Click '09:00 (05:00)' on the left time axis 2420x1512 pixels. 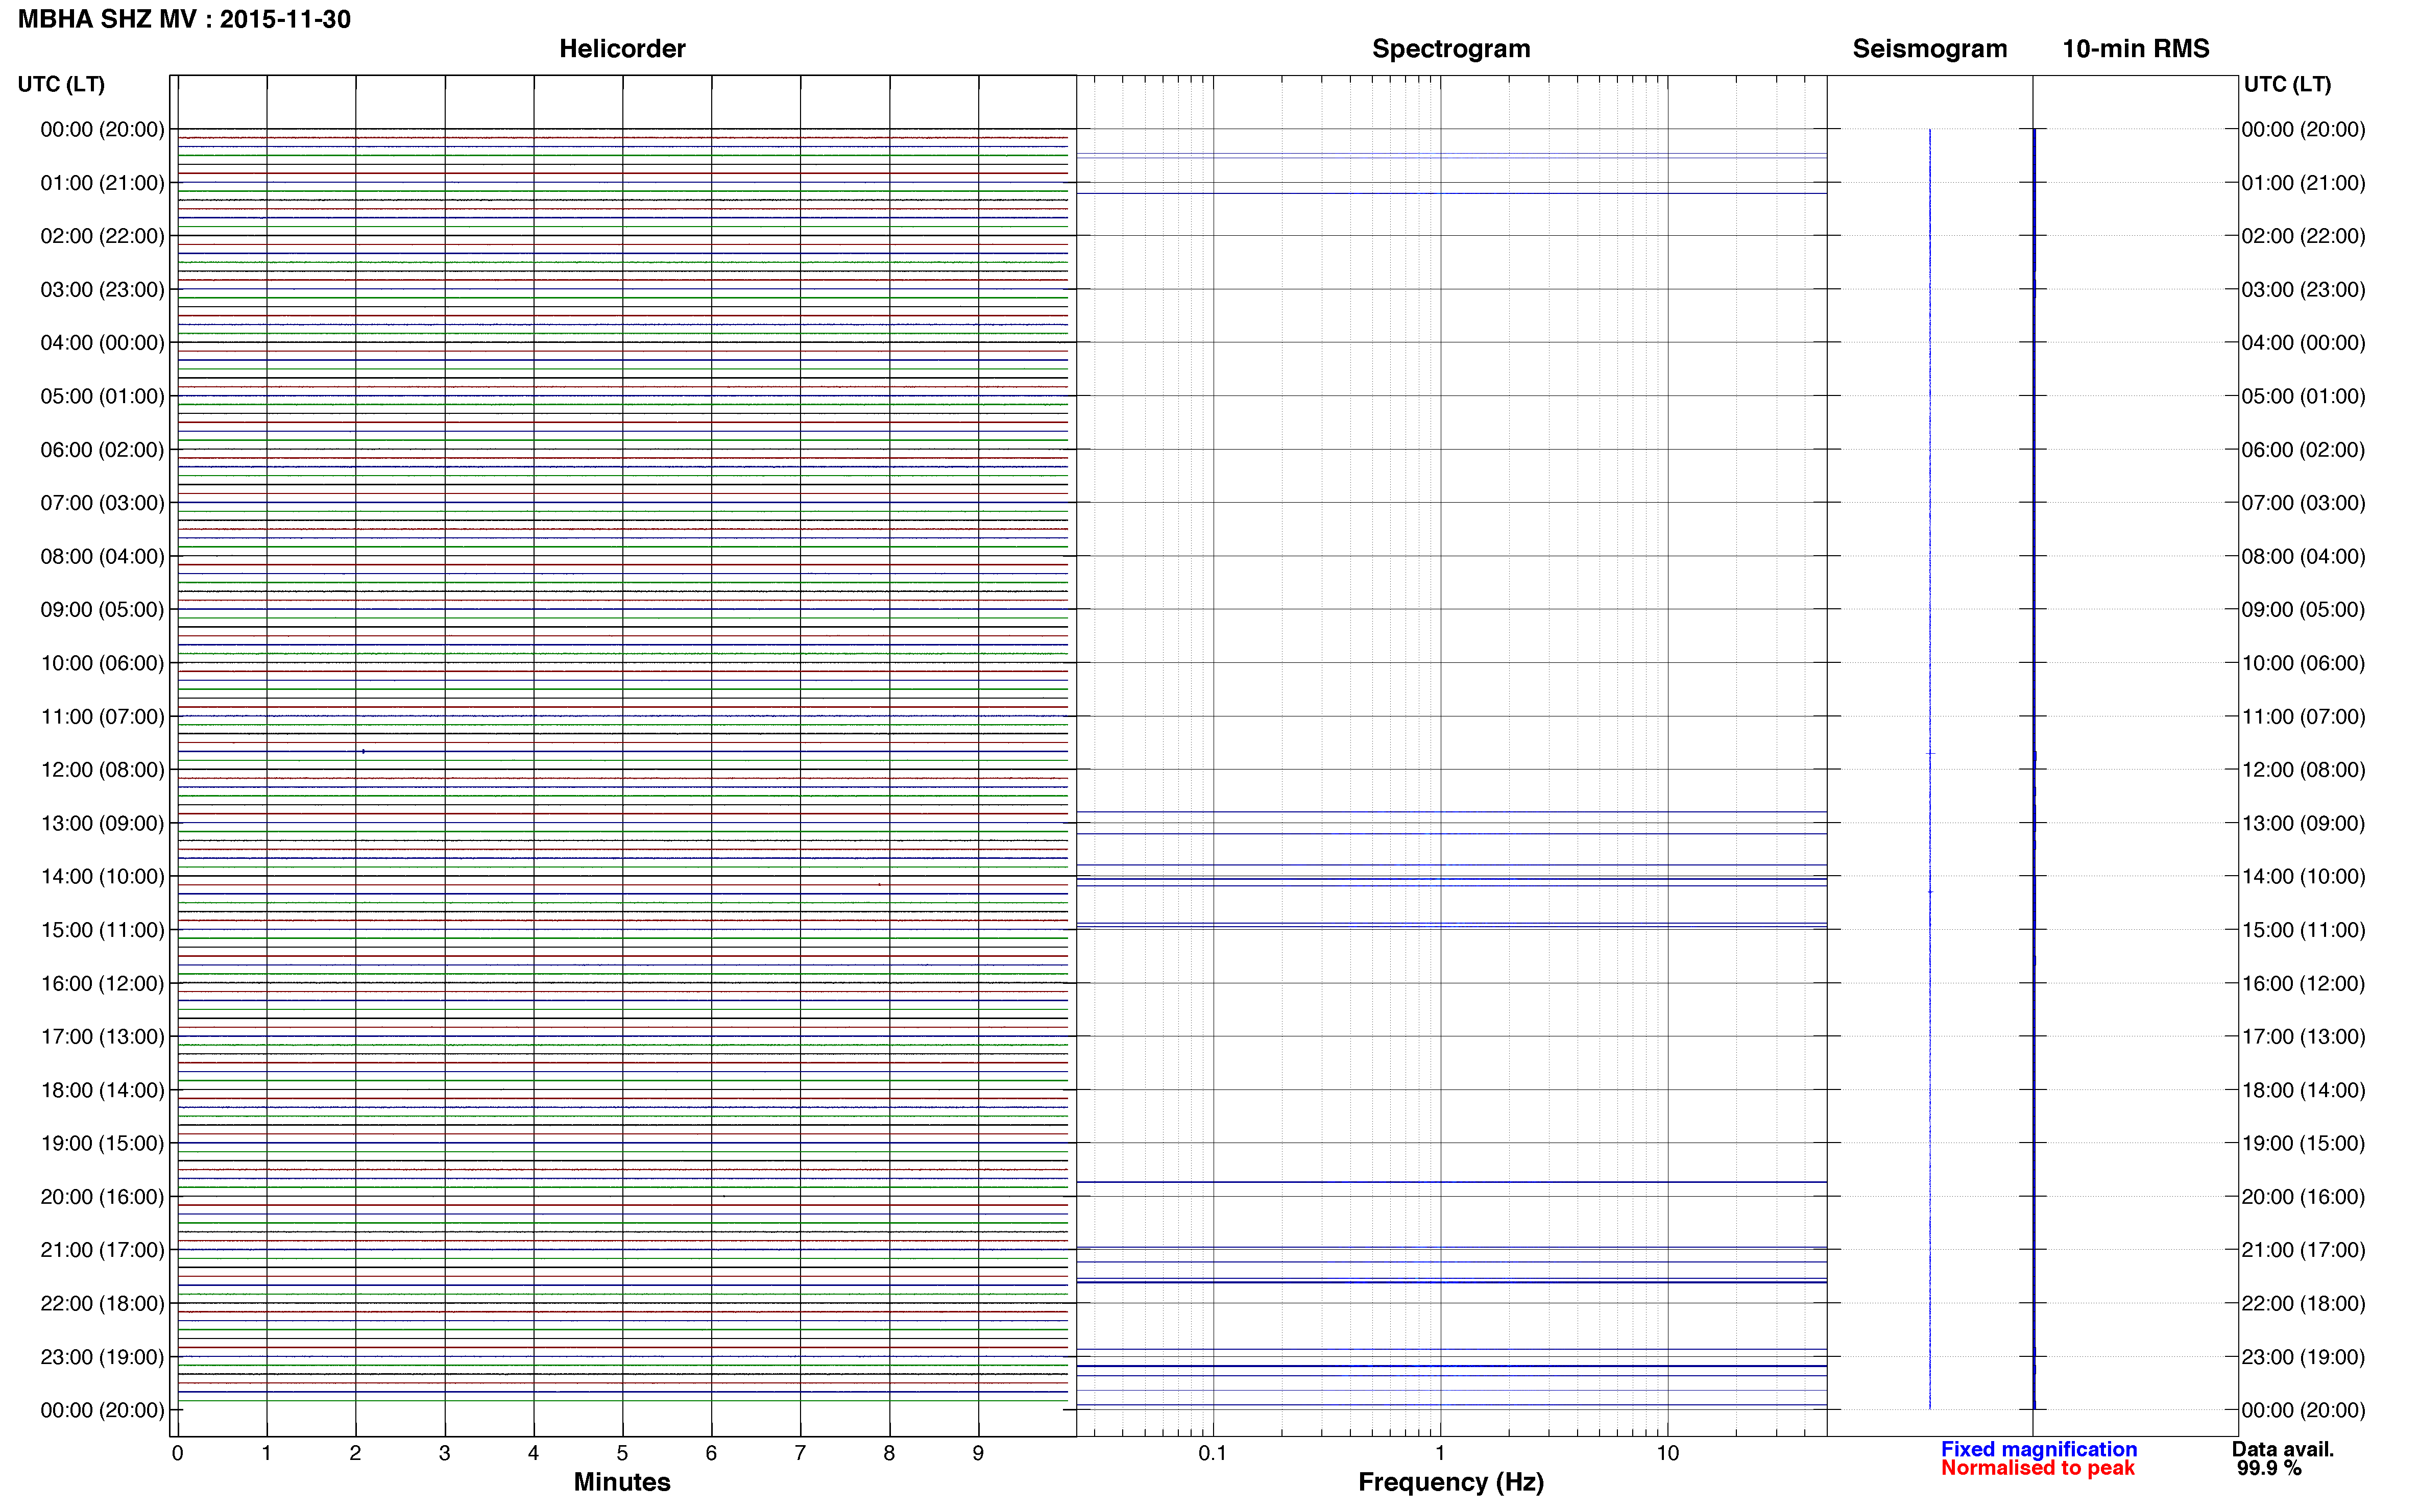pyautogui.click(x=102, y=610)
